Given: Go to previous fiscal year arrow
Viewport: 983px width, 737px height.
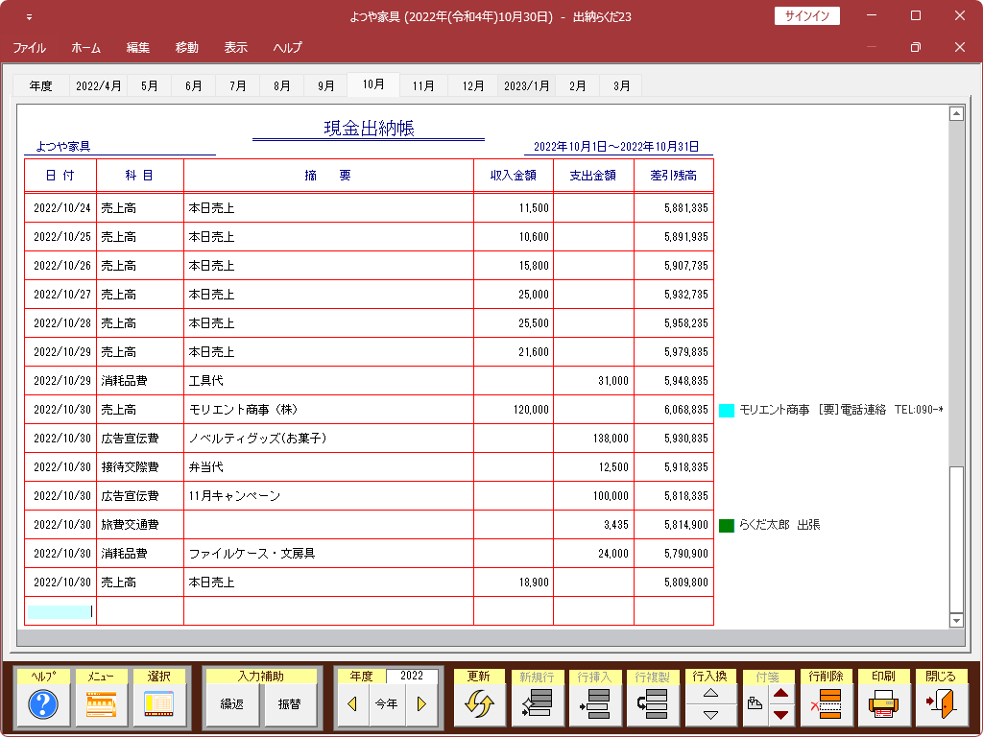Looking at the screenshot, I should click(352, 704).
